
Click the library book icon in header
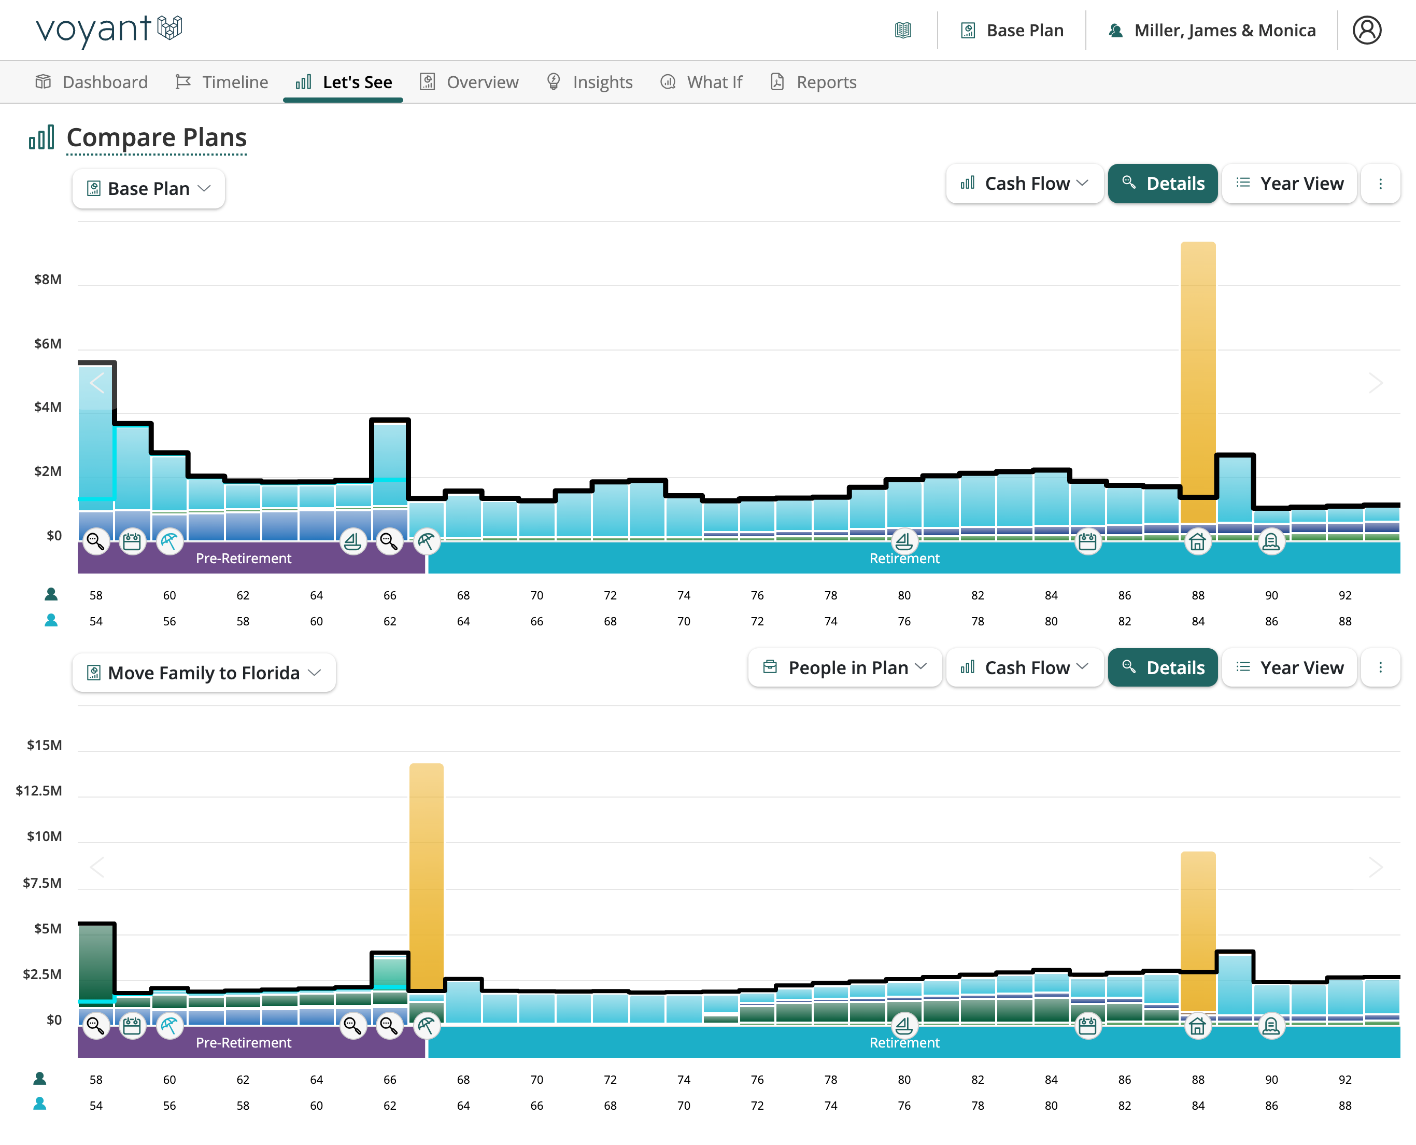pos(902,31)
